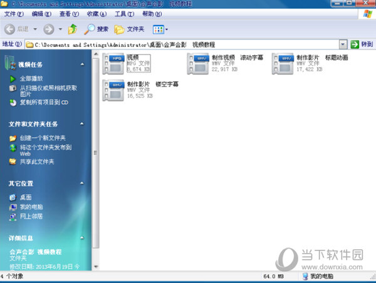The width and height of the screenshot is (376, 283).
Task: Click 共享此文件夹 link
Action: click(37, 162)
